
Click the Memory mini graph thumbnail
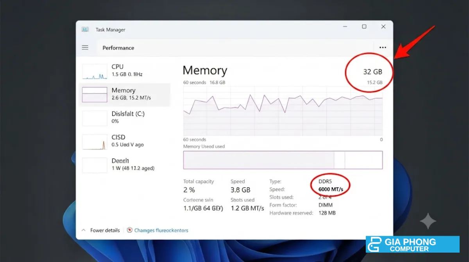point(95,95)
